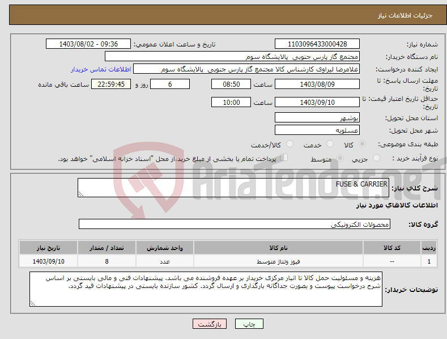
Task: Click the بازگشت back button
Action: [210, 324]
